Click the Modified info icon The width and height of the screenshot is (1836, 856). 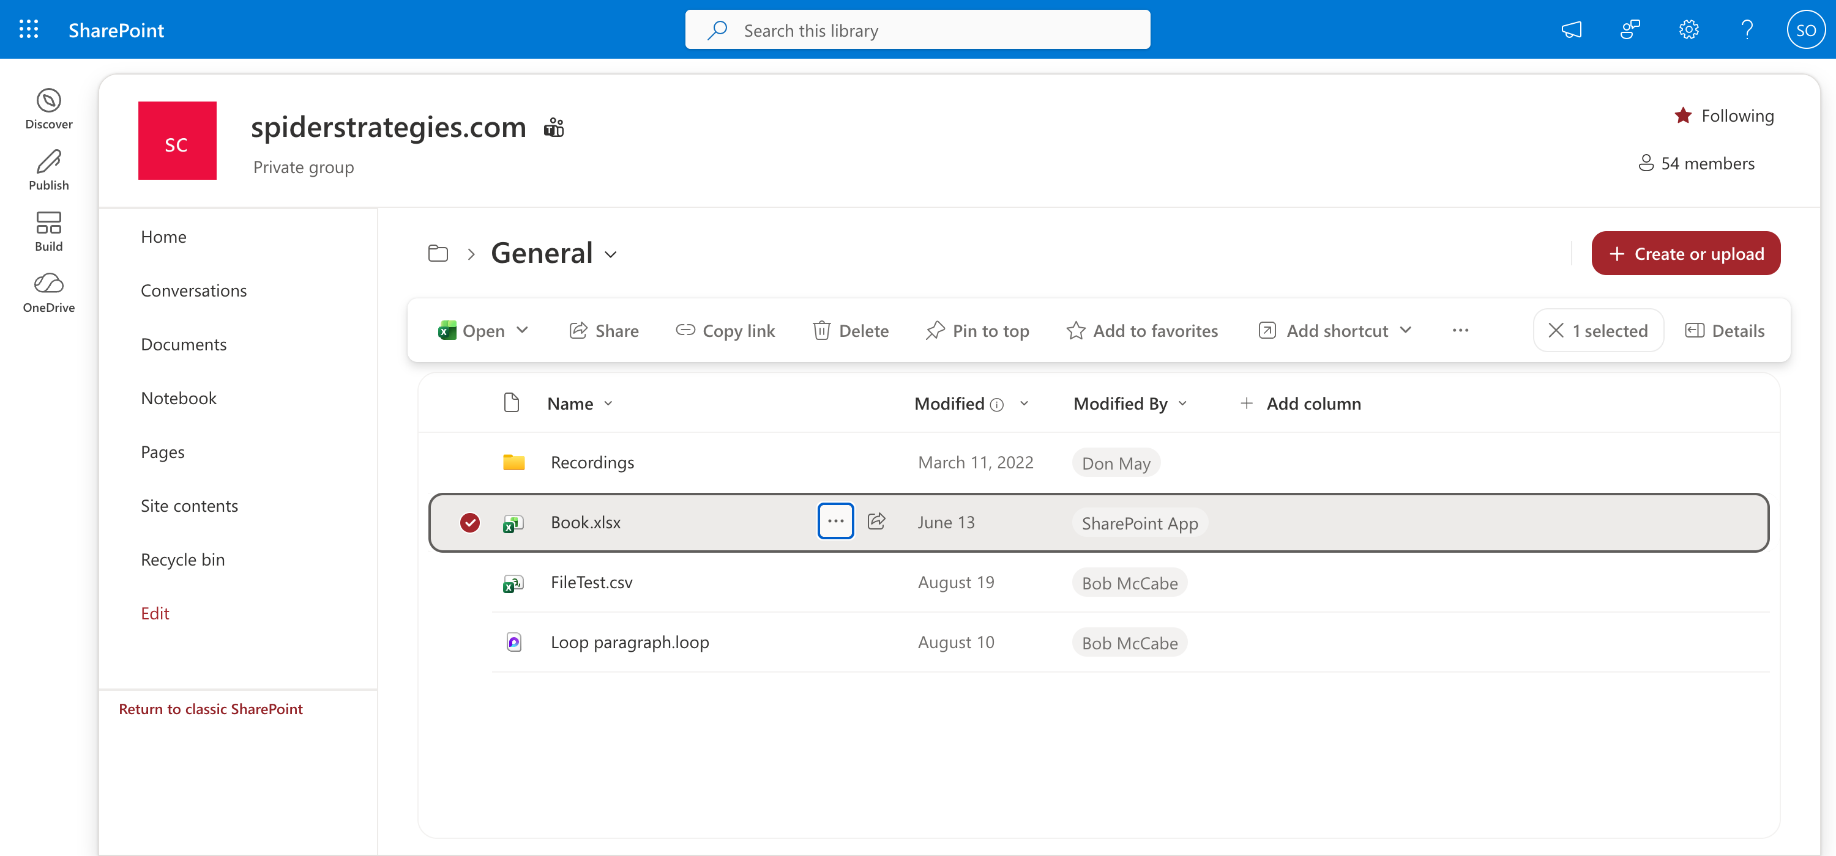(x=997, y=405)
